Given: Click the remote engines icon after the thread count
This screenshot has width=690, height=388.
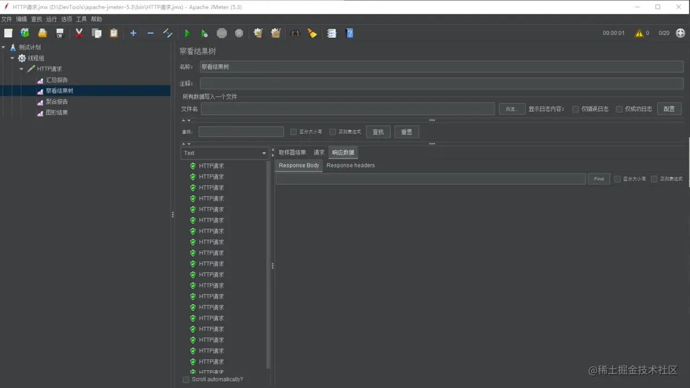Looking at the screenshot, I should coord(680,33).
